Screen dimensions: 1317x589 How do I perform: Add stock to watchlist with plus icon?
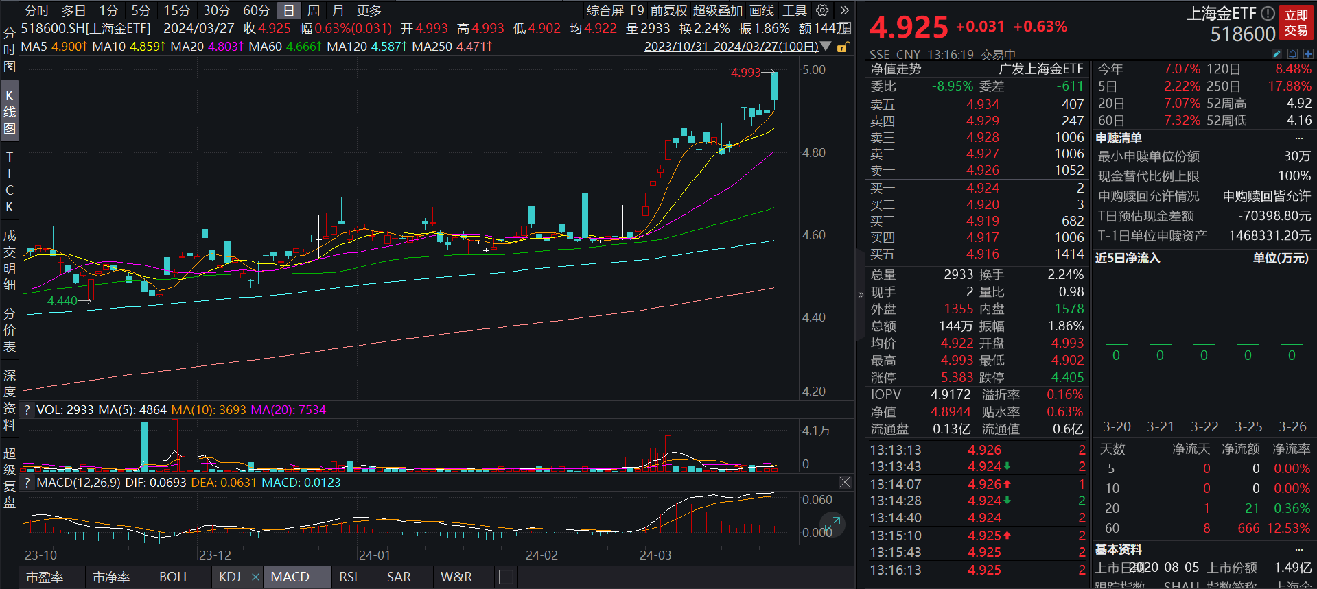(x=1308, y=53)
